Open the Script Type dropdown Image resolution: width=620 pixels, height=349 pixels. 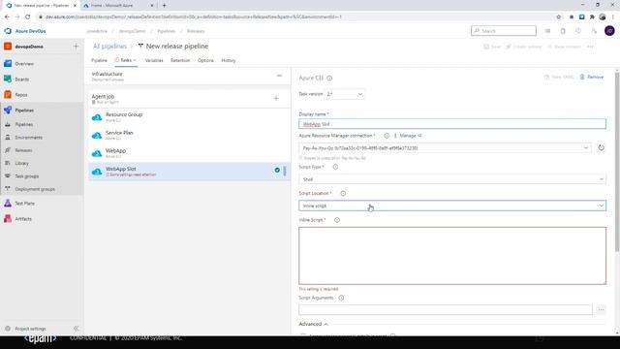452,179
